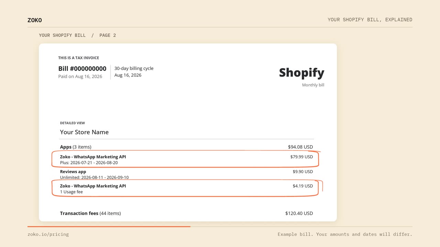Click the date beneath "30-day billing cycle"

point(128,75)
